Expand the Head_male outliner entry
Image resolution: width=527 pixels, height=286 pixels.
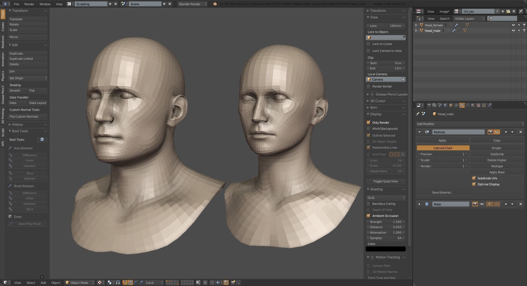(x=416, y=30)
